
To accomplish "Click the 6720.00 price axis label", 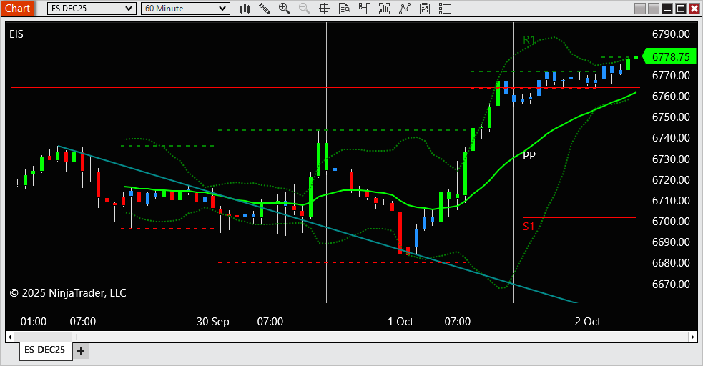I will tap(671, 179).
